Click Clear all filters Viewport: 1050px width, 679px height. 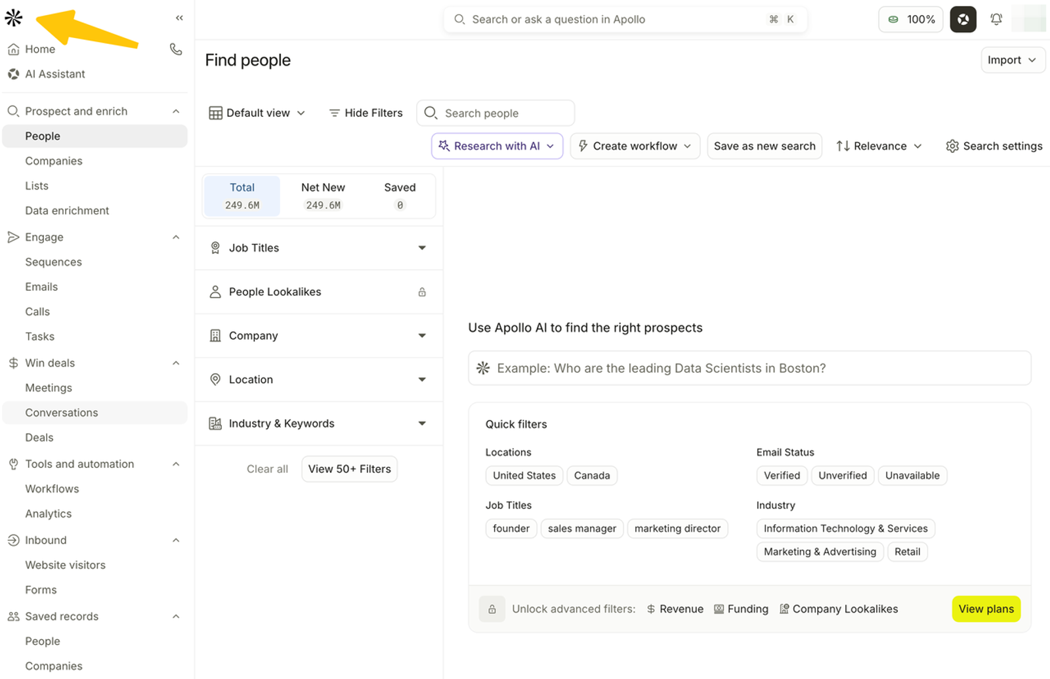coord(267,469)
